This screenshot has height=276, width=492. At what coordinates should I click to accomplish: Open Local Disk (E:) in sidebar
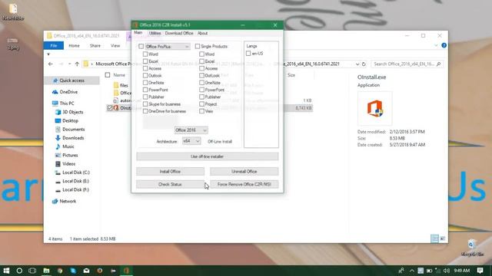click(x=75, y=181)
